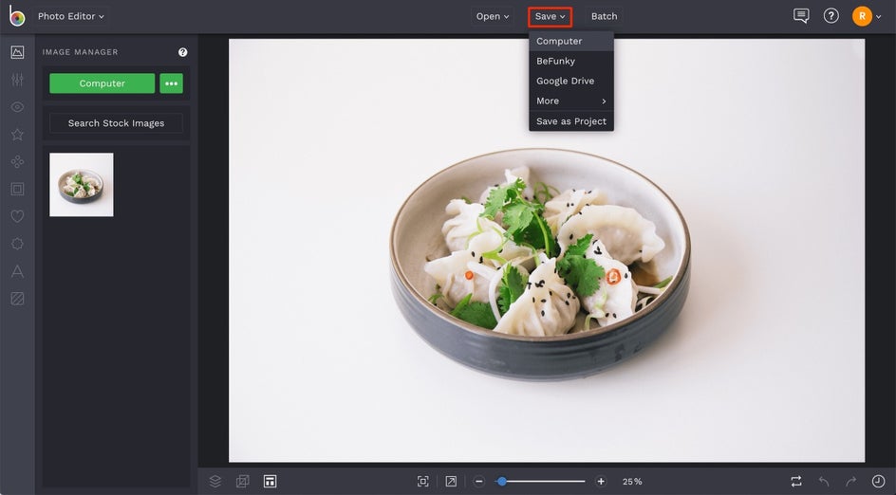Open the feedback chat icon
Viewport: 896px width, 495px height.
801,16
